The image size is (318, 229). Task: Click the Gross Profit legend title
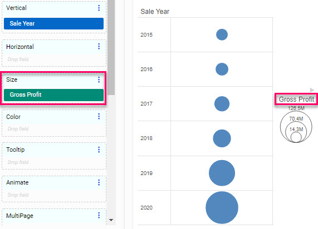[x=296, y=99]
